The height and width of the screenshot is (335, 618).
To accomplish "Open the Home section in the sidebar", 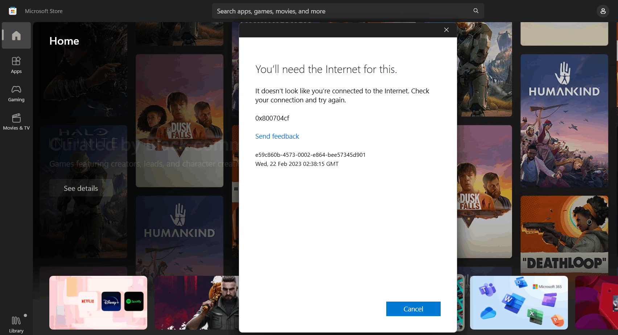I will [x=16, y=36].
